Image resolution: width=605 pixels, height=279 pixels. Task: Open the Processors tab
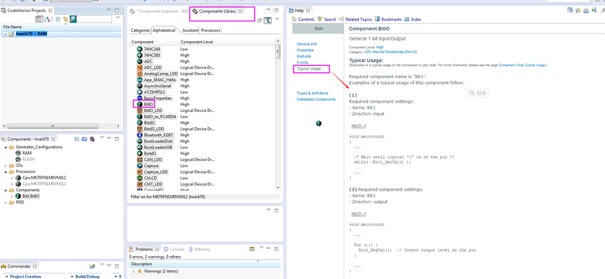pyautogui.click(x=211, y=30)
